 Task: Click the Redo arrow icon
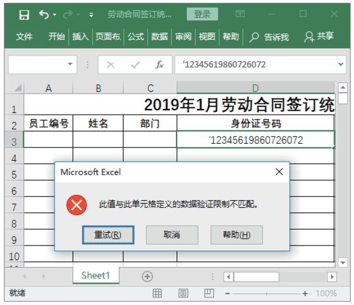click(67, 15)
